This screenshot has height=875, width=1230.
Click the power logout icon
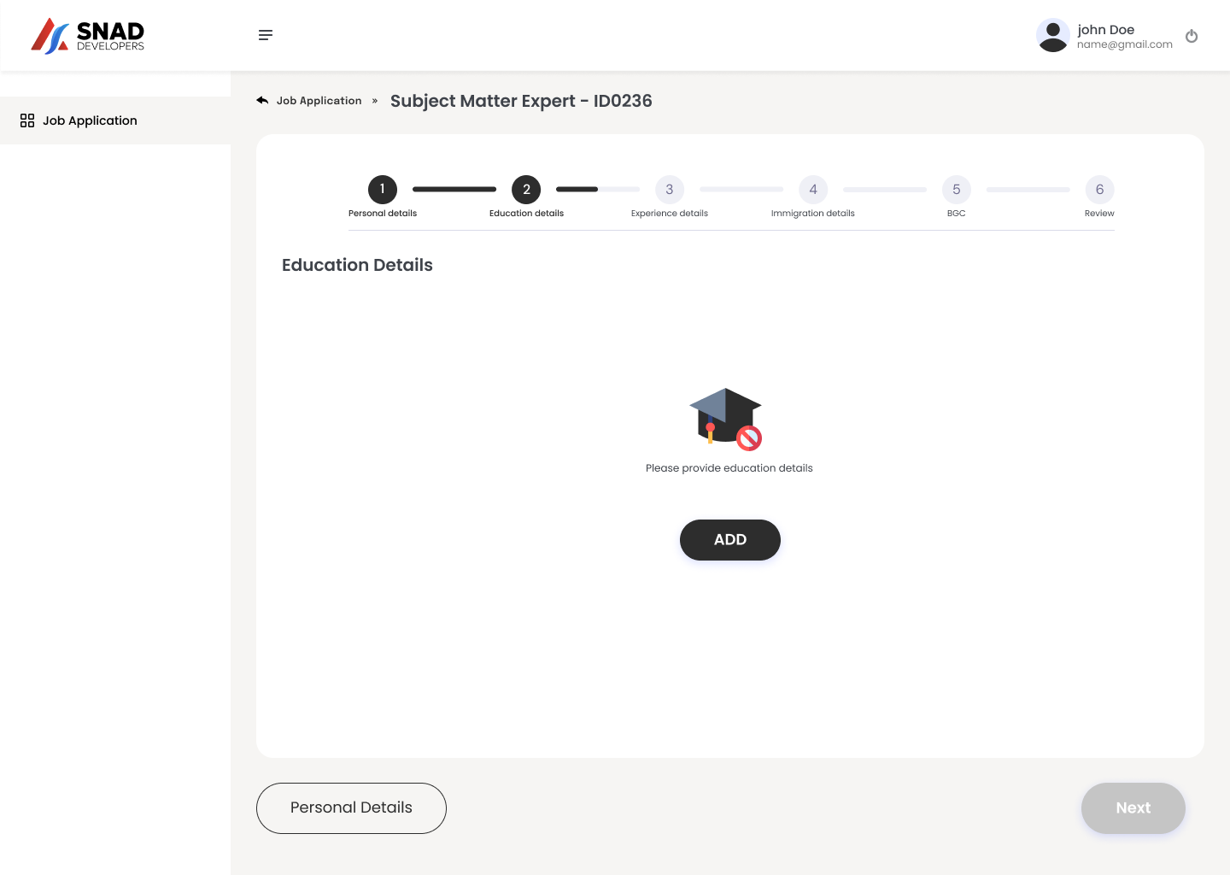click(1192, 36)
